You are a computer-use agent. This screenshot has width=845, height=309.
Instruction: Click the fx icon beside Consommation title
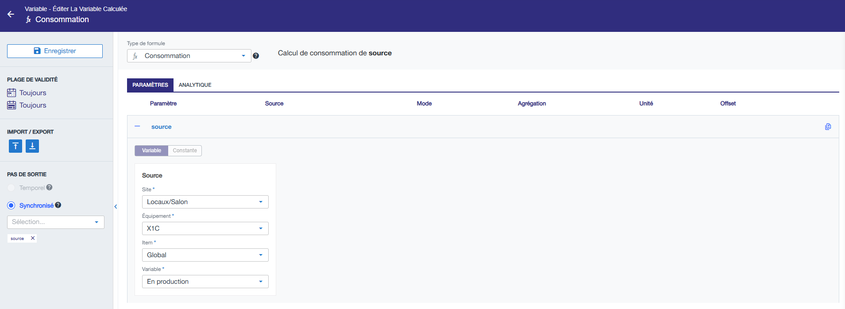coord(28,19)
